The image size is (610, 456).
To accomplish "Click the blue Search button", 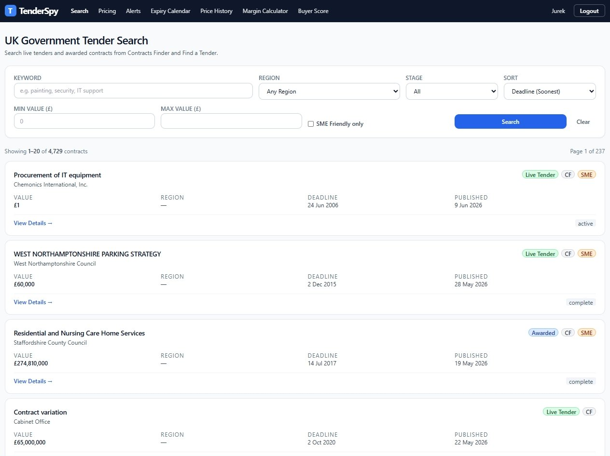I will [510, 121].
